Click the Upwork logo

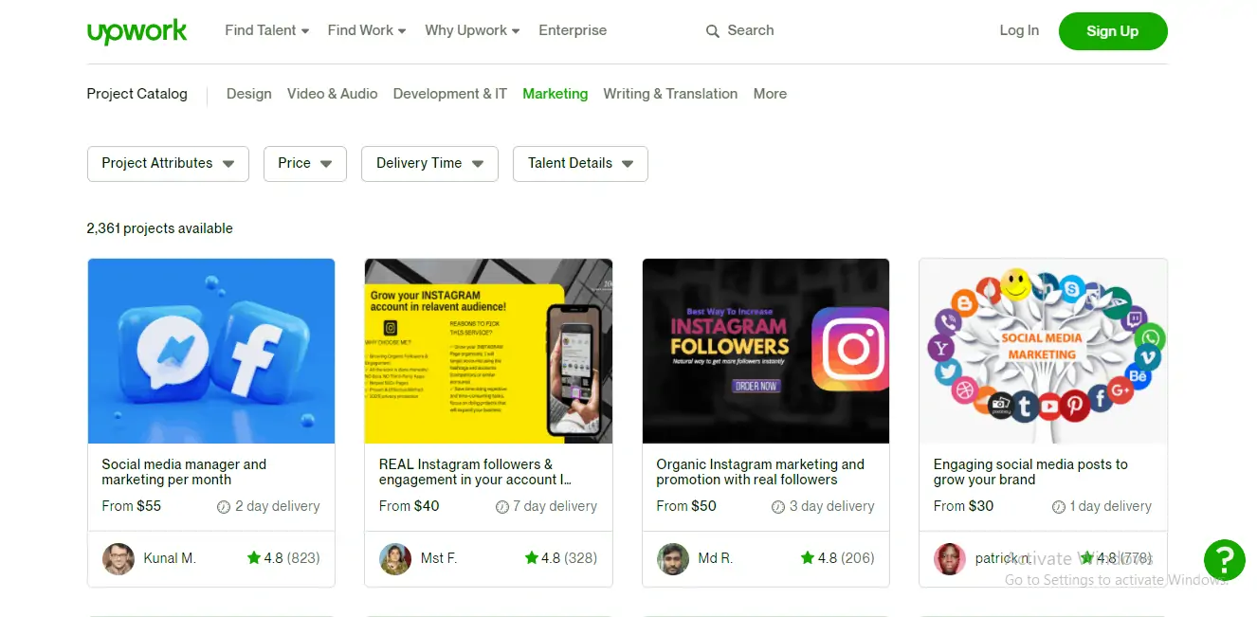pos(137,30)
